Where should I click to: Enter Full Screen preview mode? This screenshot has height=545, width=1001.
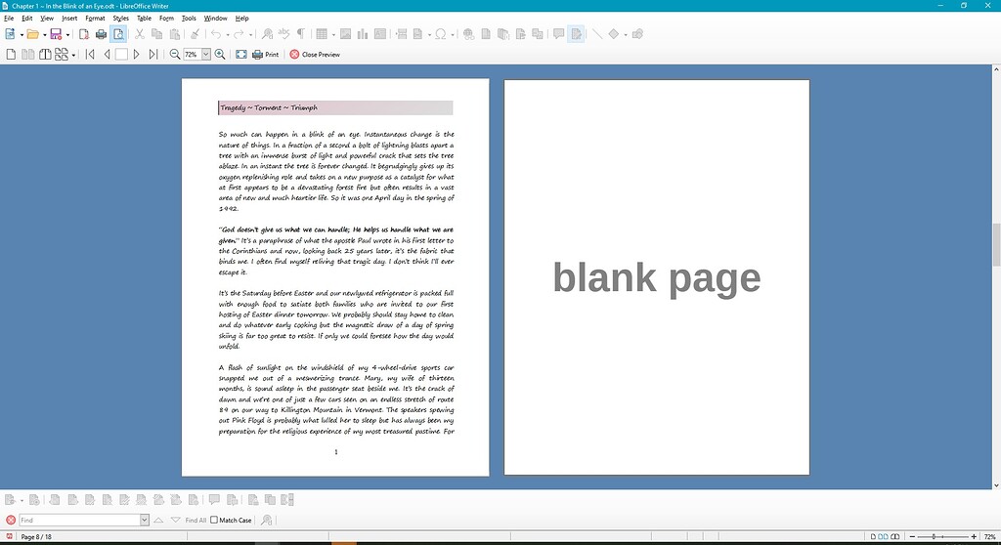241,55
